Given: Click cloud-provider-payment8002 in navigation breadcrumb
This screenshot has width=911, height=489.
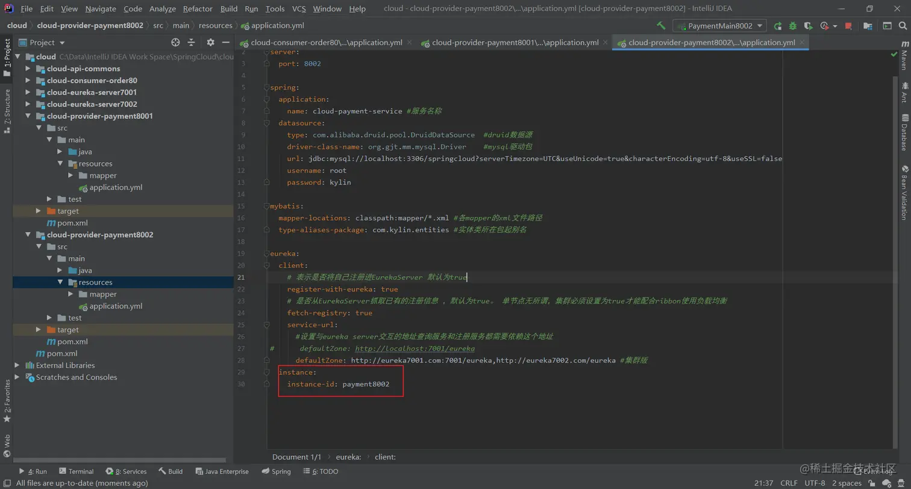Looking at the screenshot, I should 90,25.
